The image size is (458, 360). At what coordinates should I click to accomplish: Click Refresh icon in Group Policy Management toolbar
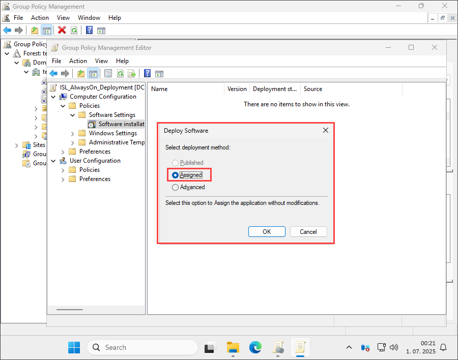(74, 30)
